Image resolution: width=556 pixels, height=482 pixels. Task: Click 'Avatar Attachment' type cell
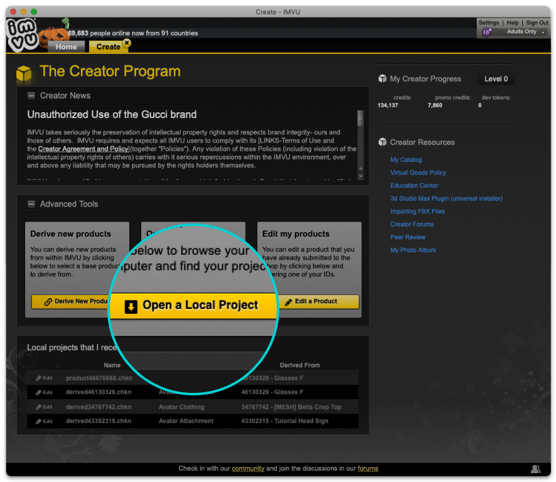pyautogui.click(x=186, y=421)
